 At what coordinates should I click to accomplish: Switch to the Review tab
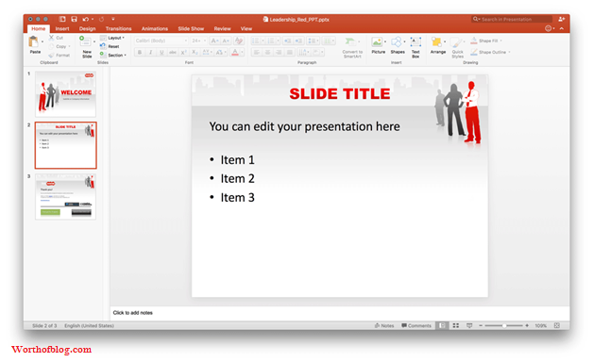pos(222,28)
